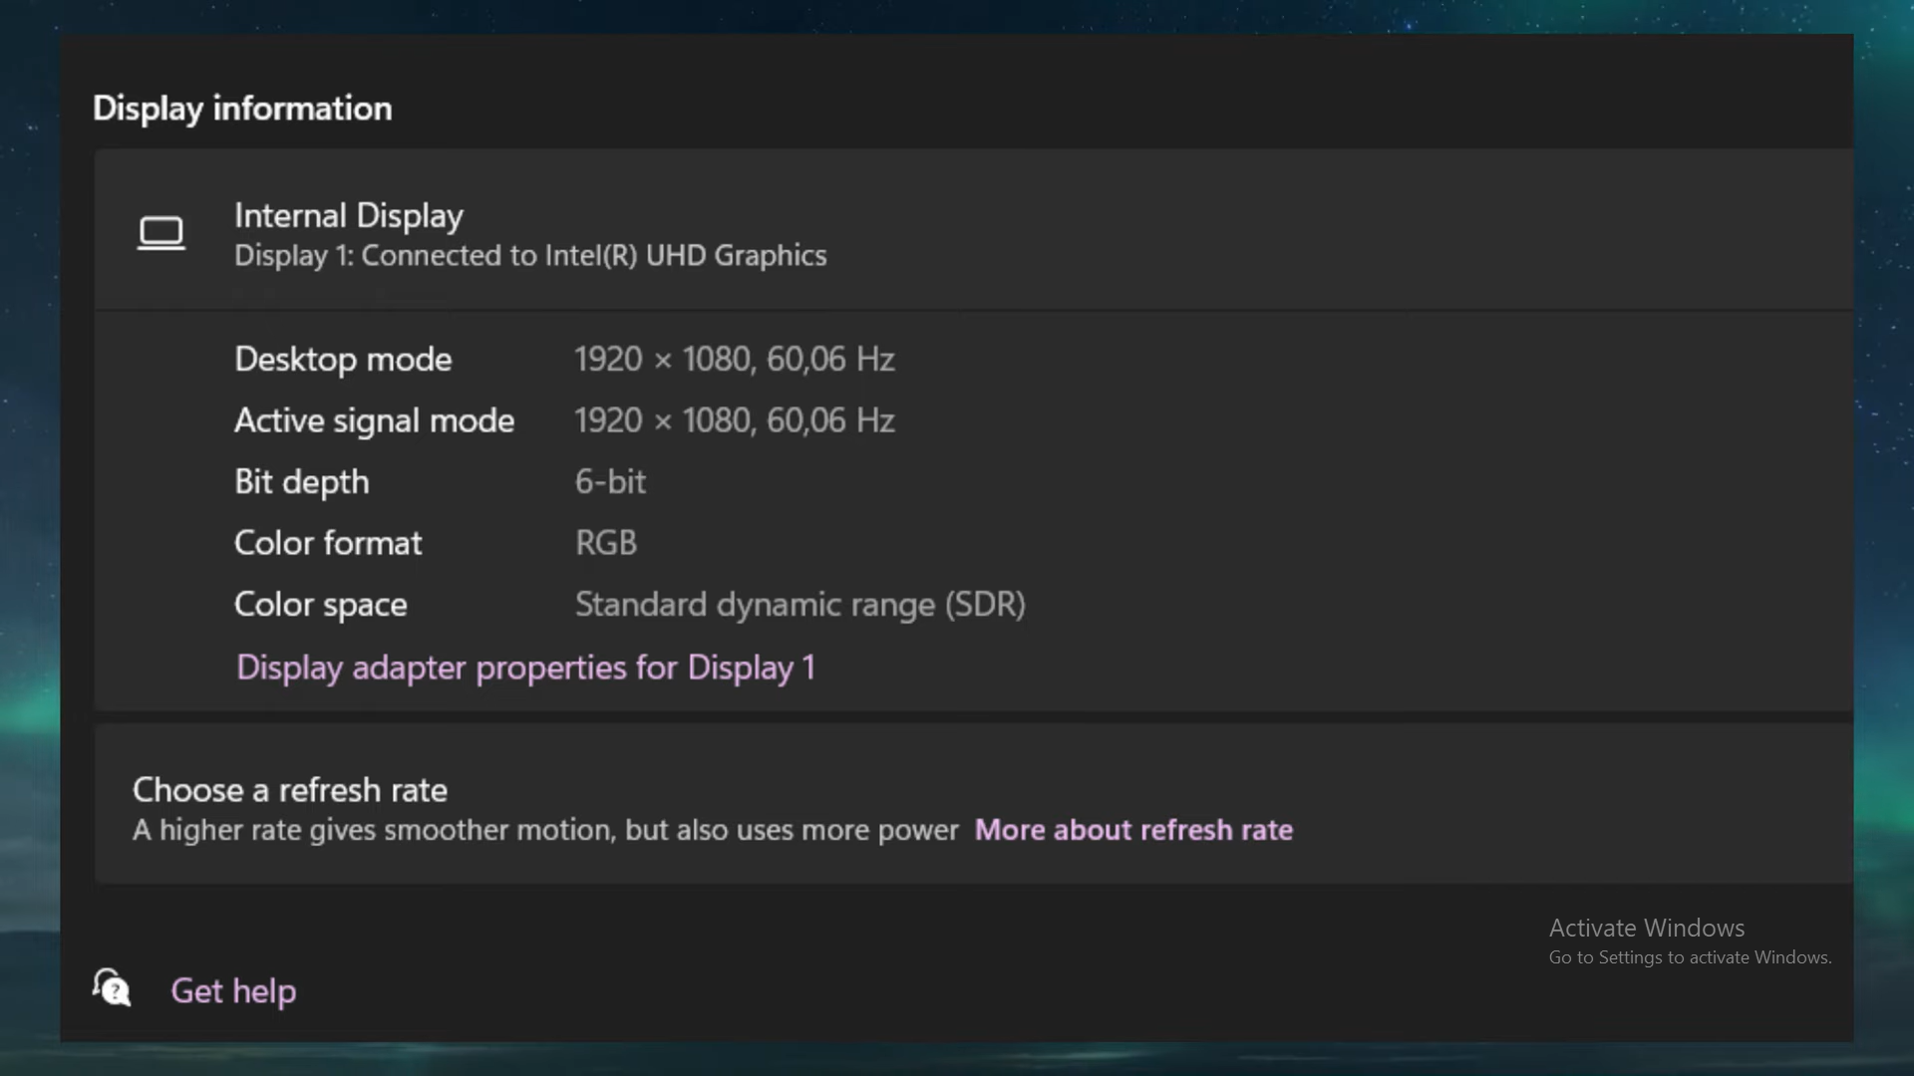
Task: Select the Internal Display heading
Action: click(x=349, y=215)
